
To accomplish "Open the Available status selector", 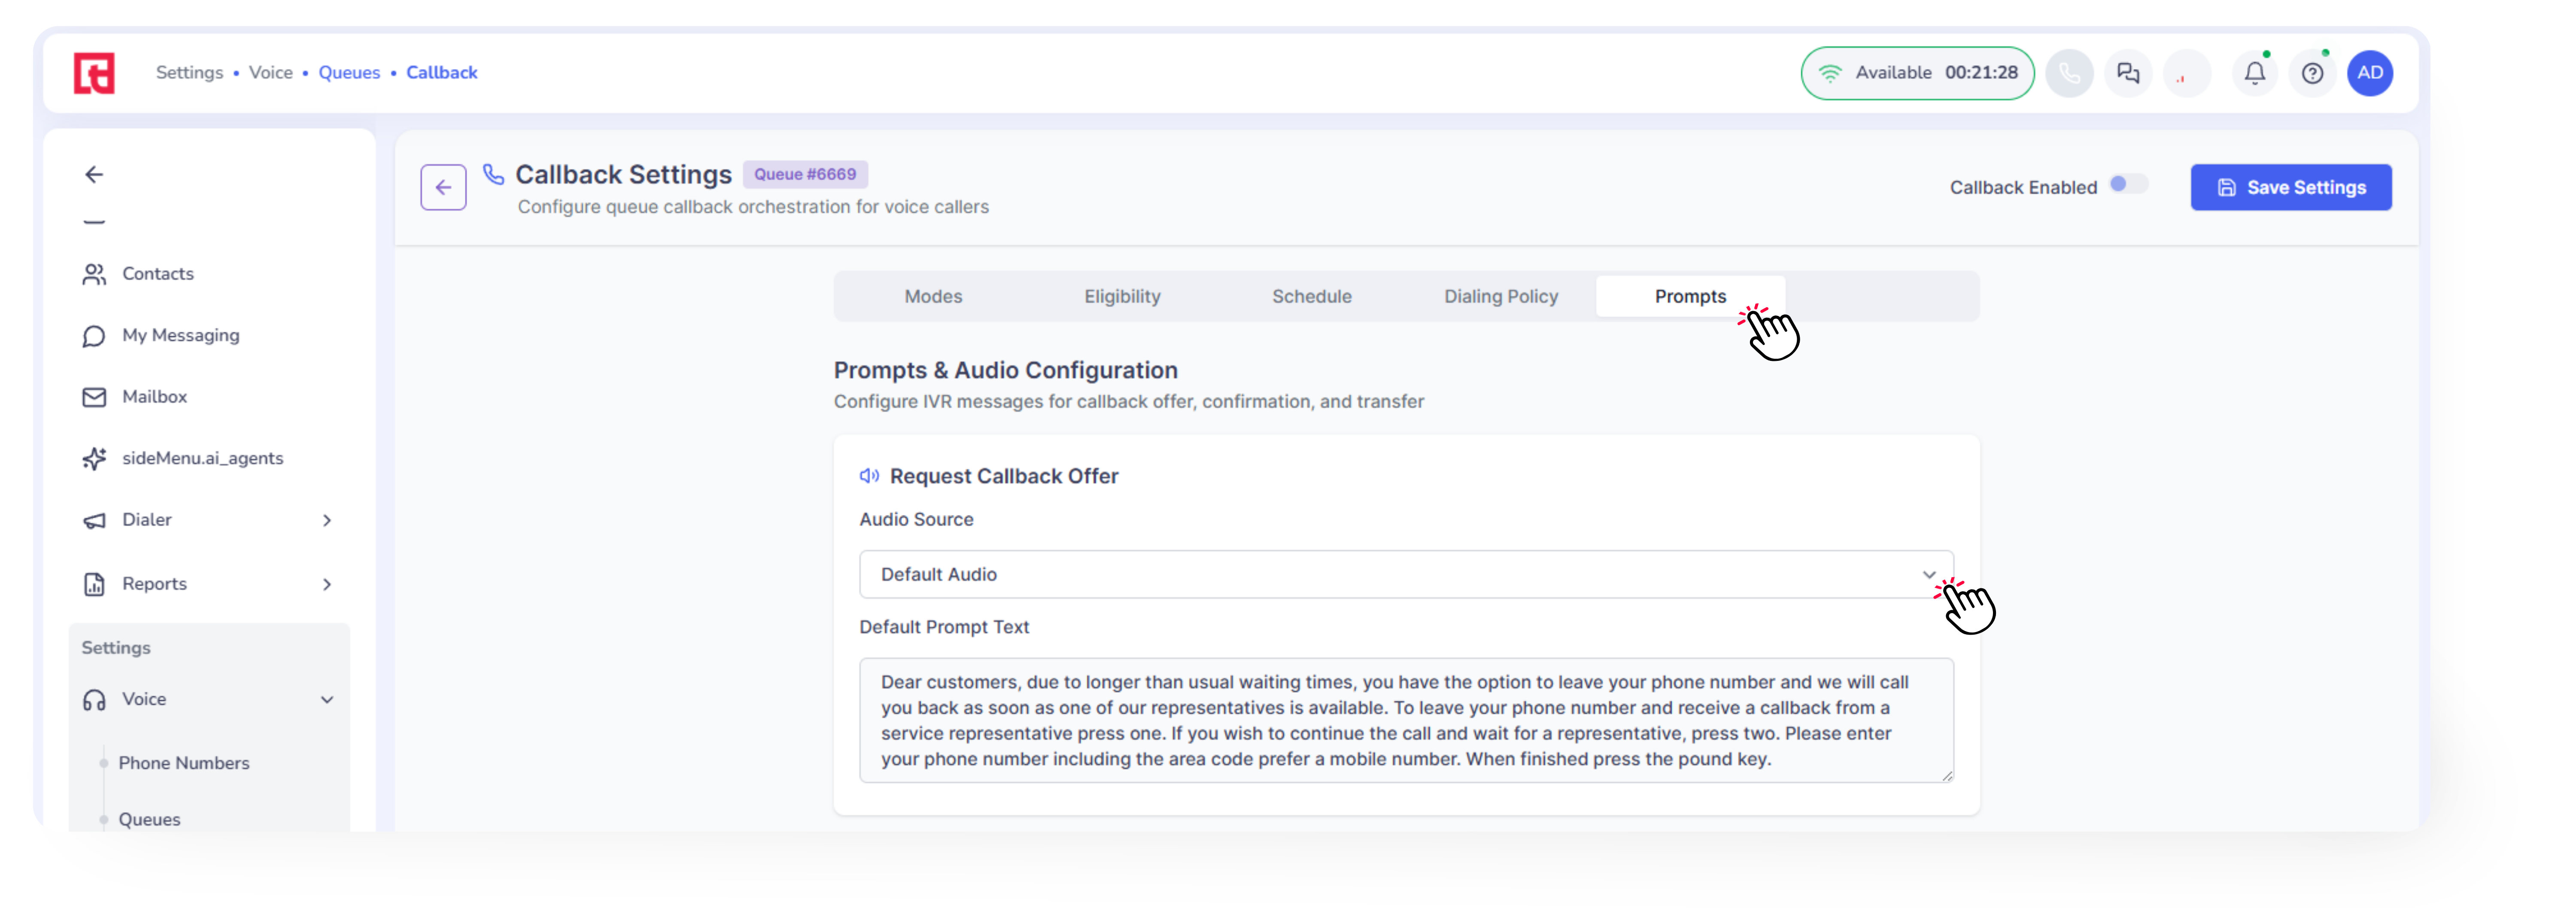I will 1916,73.
